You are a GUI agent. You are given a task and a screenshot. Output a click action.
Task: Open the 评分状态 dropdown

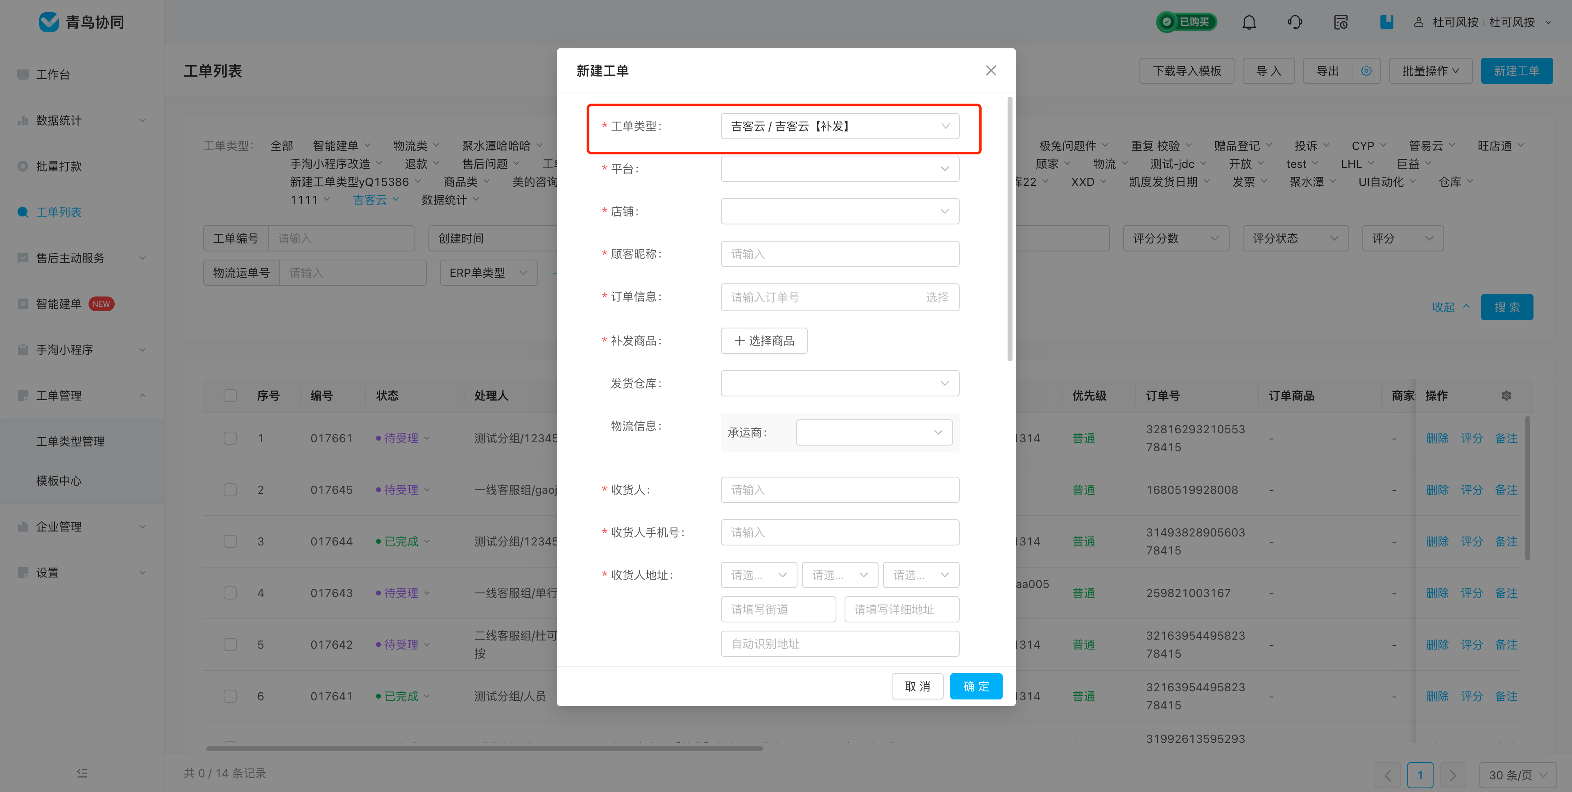[1295, 238]
